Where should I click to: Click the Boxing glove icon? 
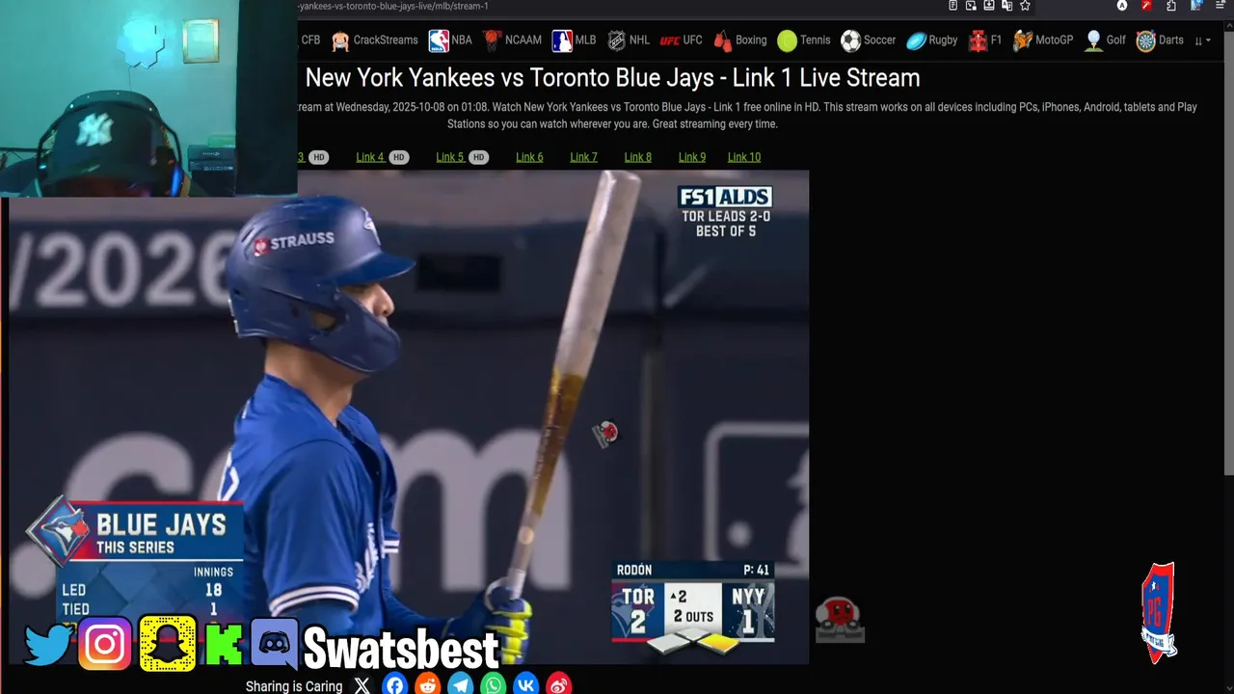click(x=723, y=40)
